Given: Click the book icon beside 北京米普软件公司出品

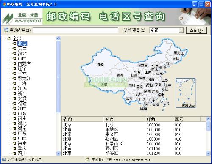Looking at the screenshot, I should 4,160.
